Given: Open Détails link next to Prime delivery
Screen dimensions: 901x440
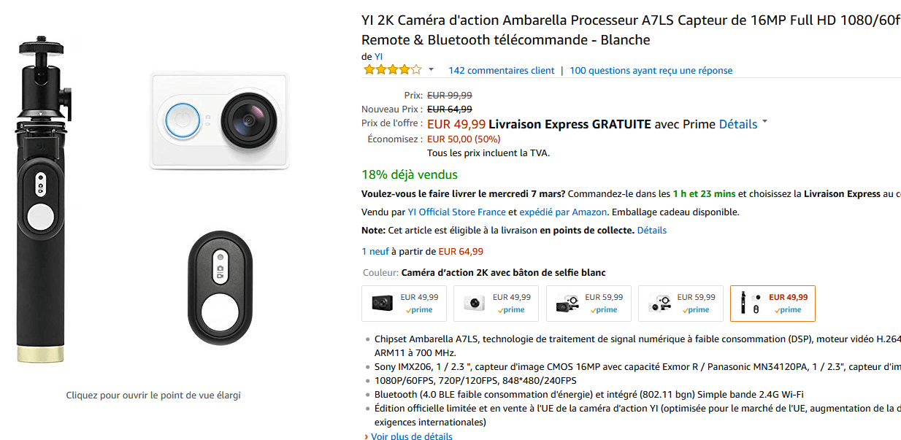Looking at the screenshot, I should tap(737, 124).
